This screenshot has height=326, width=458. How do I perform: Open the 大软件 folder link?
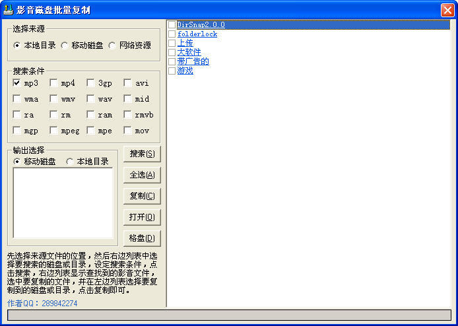pos(189,53)
